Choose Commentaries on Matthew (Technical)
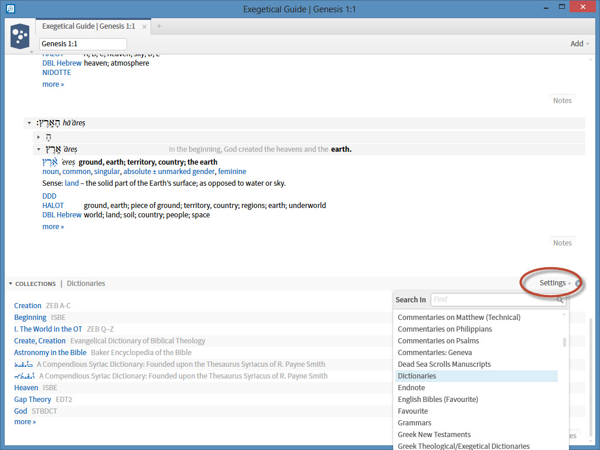600x450 pixels. point(459,317)
